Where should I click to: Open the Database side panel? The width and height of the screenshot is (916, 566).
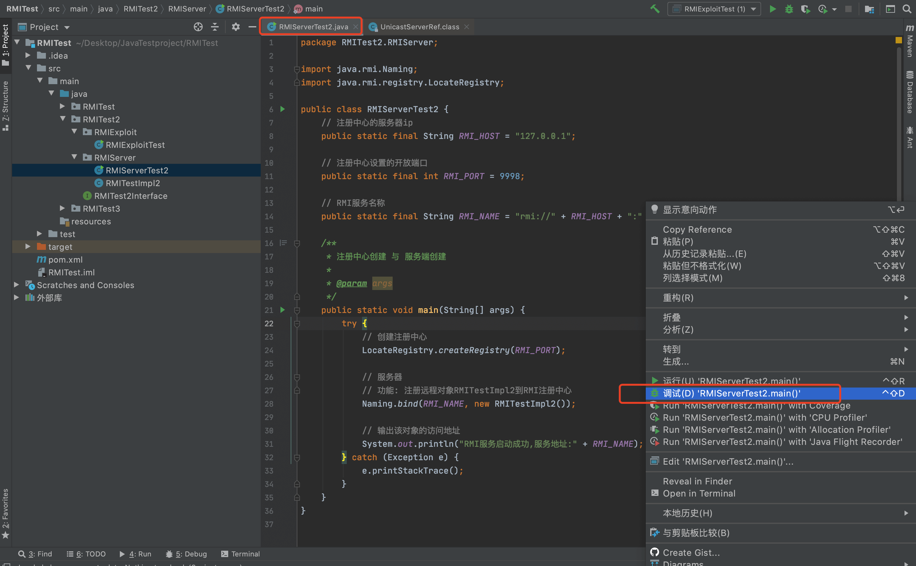910,92
